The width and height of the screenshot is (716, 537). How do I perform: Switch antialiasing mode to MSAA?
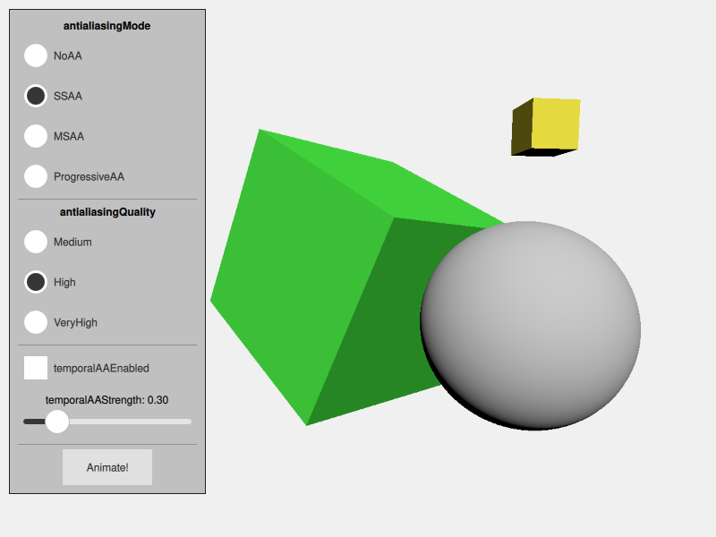click(x=36, y=136)
